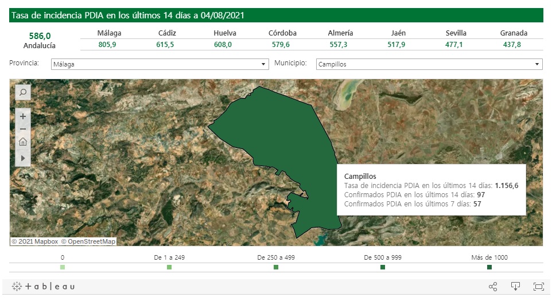The image size is (552, 305).
Task: Click the OpenStreetMap attribution link
Action: click(x=88, y=242)
